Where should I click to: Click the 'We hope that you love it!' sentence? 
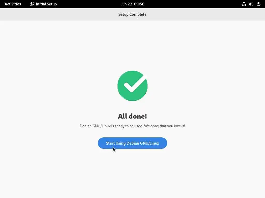pyautogui.click(x=164, y=126)
